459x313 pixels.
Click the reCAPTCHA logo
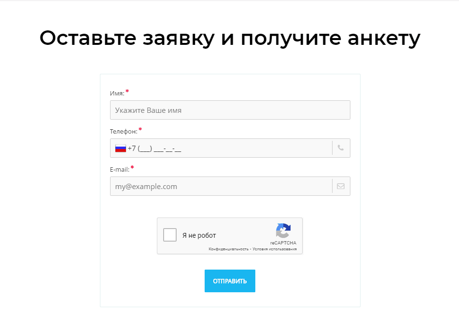(x=283, y=231)
